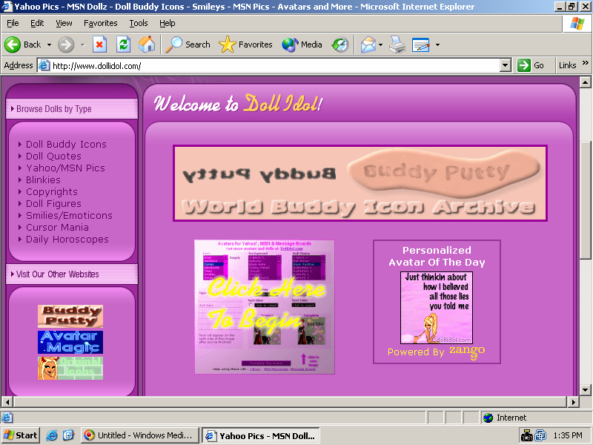Click the Back arrow icon
Viewport: 593px width, 445px height.
(12, 44)
